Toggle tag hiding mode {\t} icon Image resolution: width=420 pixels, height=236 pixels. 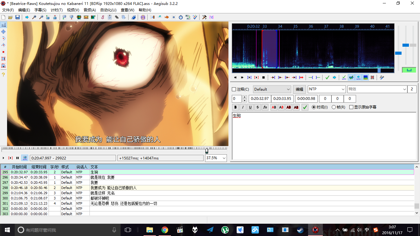point(212,17)
